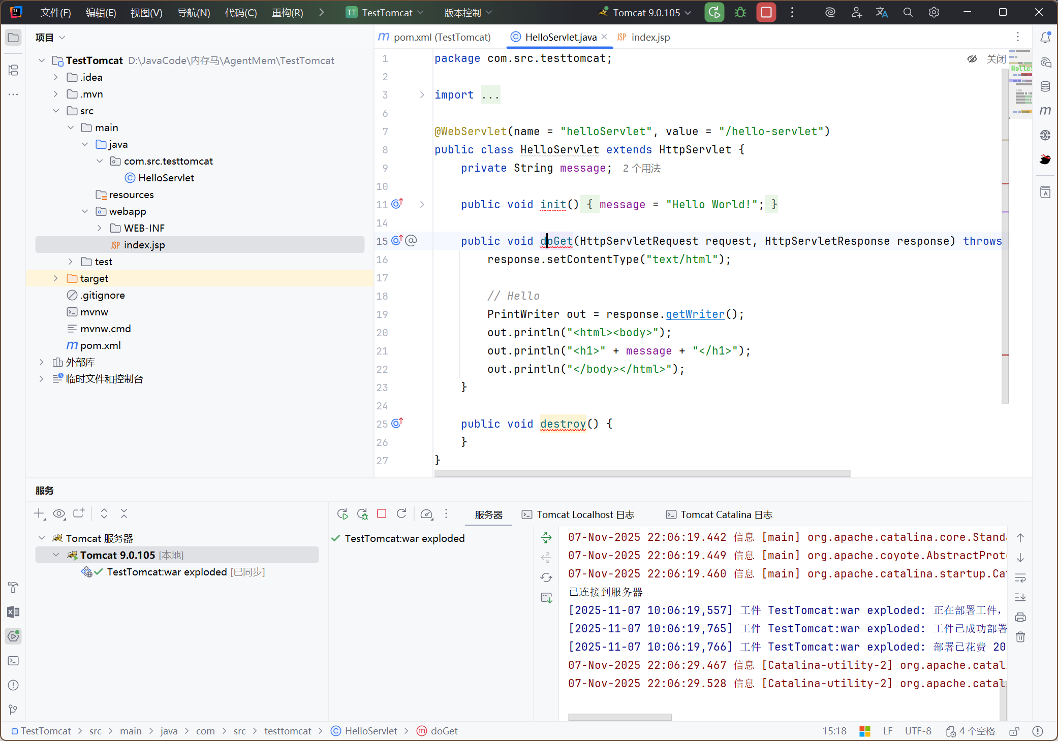The image size is (1058, 741).
Task: Open the Git branches tool in the left sidebar
Action: (14, 710)
